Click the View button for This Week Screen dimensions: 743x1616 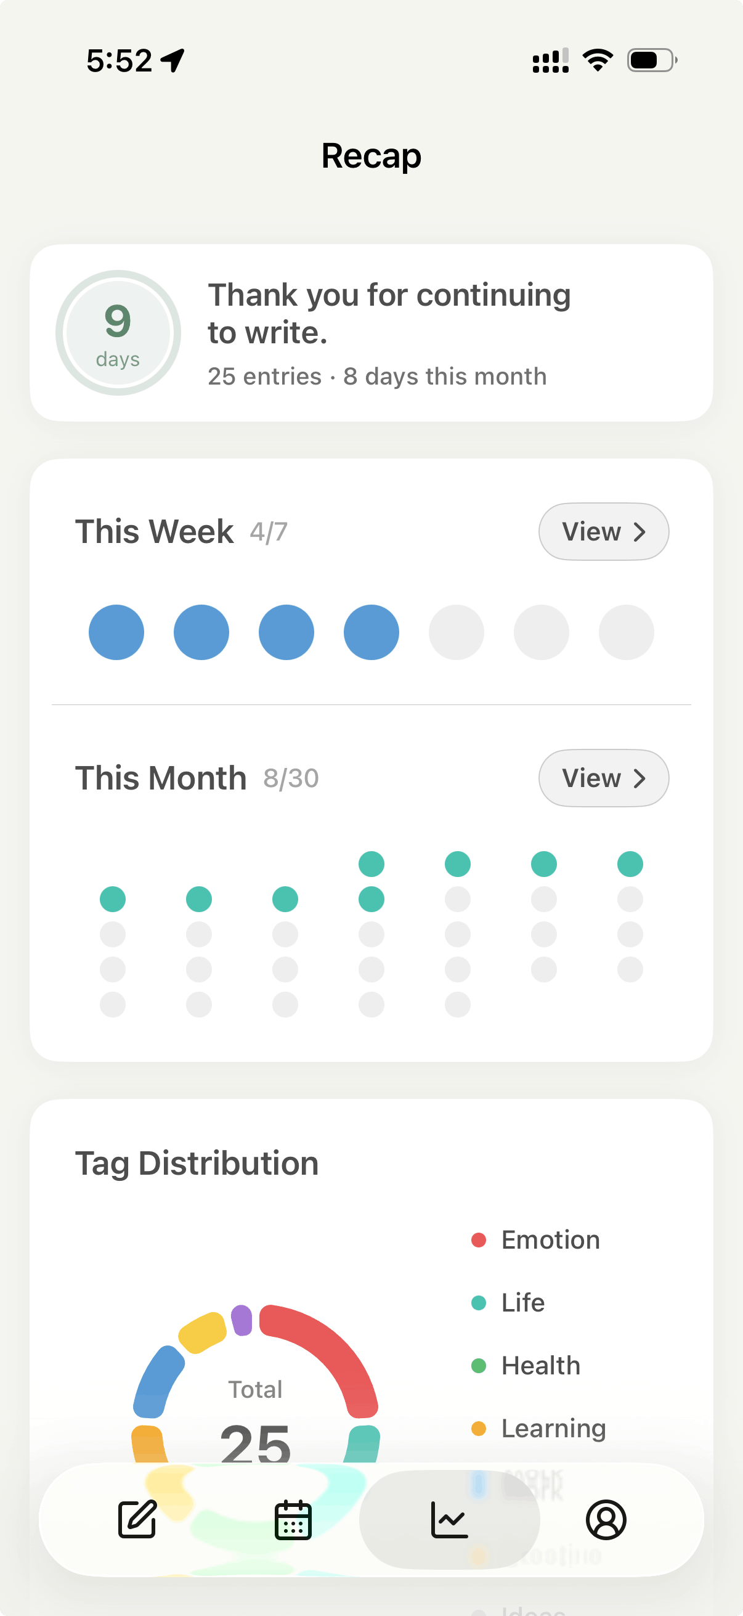[603, 531]
